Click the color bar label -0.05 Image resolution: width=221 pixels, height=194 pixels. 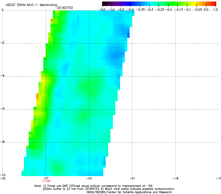pos(198,10)
